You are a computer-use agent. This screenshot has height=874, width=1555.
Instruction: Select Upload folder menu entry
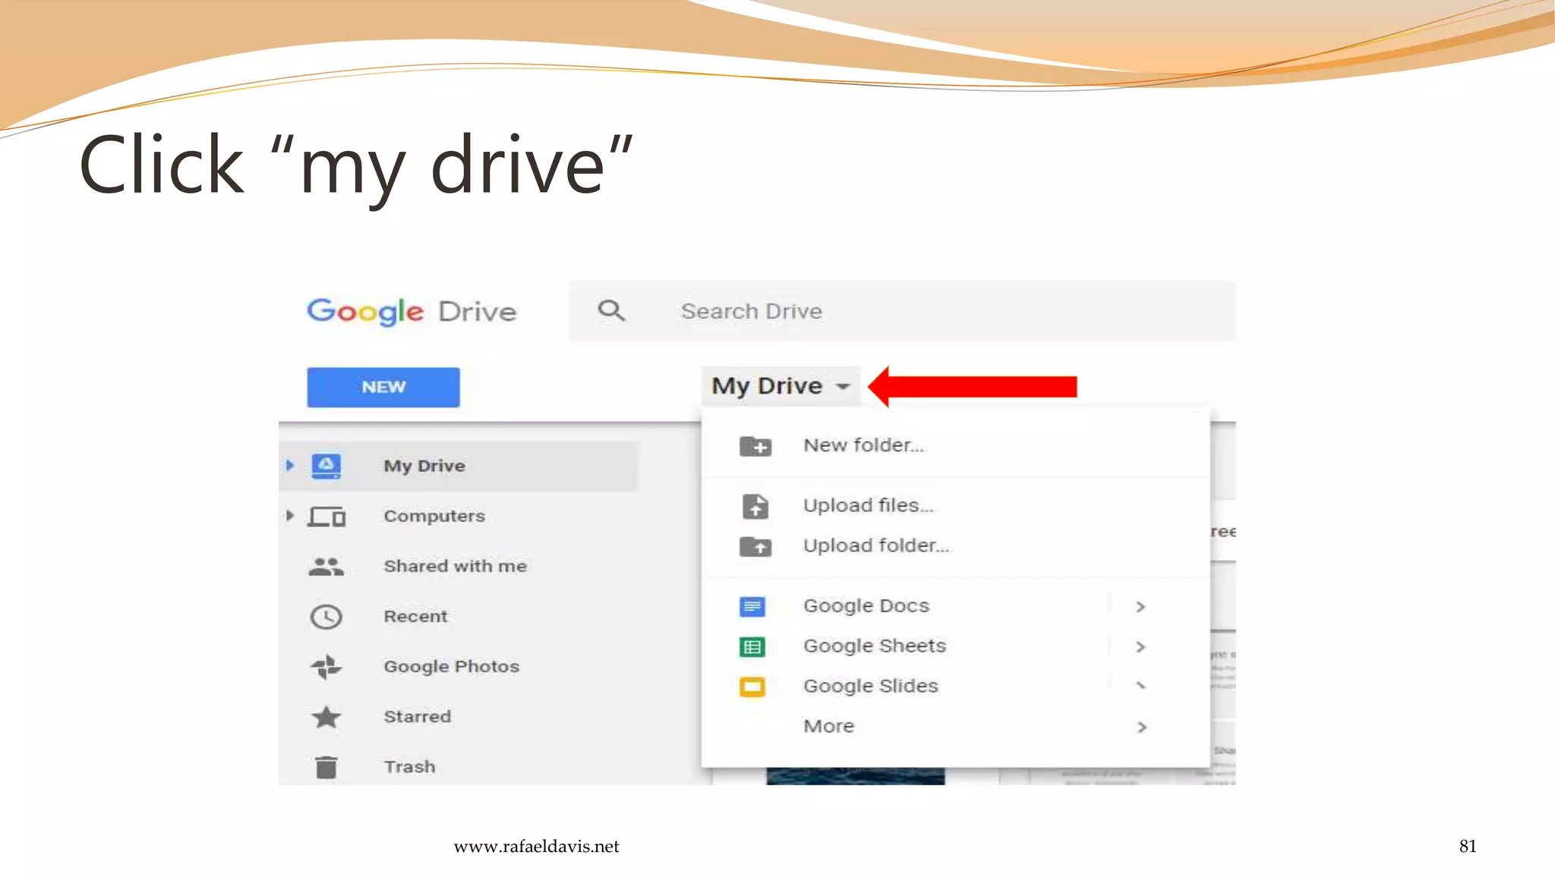[876, 546]
